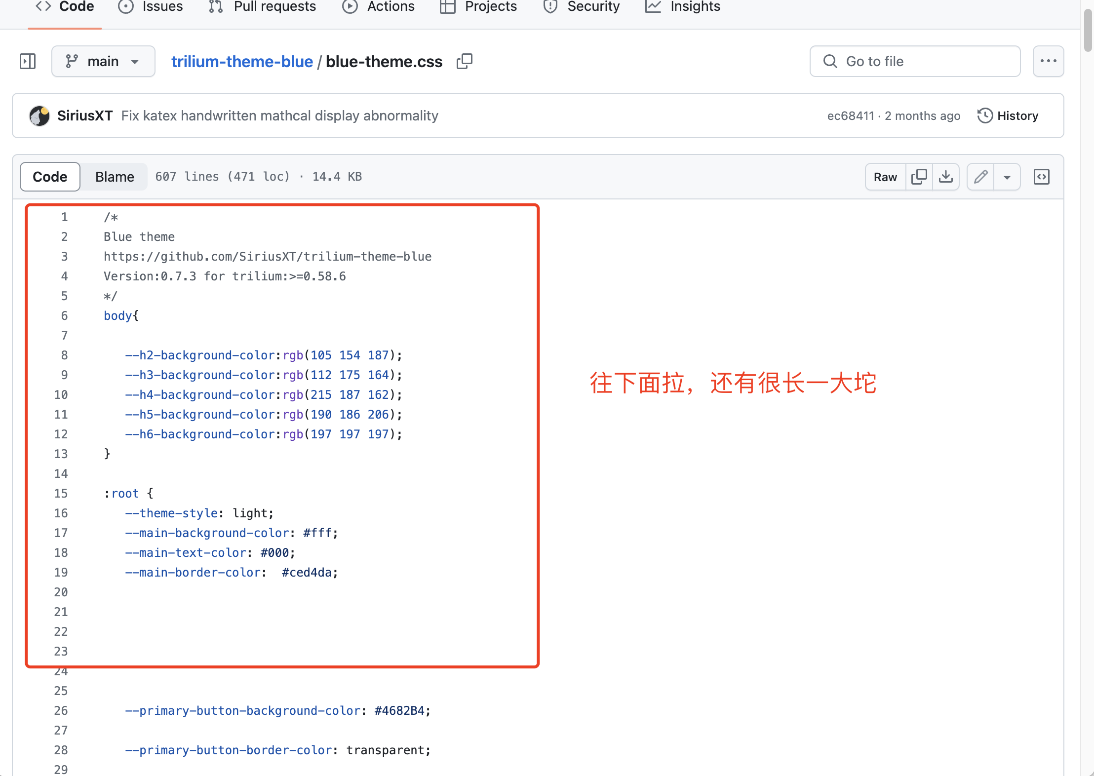Click the Go to file search field
This screenshot has height=776, width=1094.
tap(915, 61)
